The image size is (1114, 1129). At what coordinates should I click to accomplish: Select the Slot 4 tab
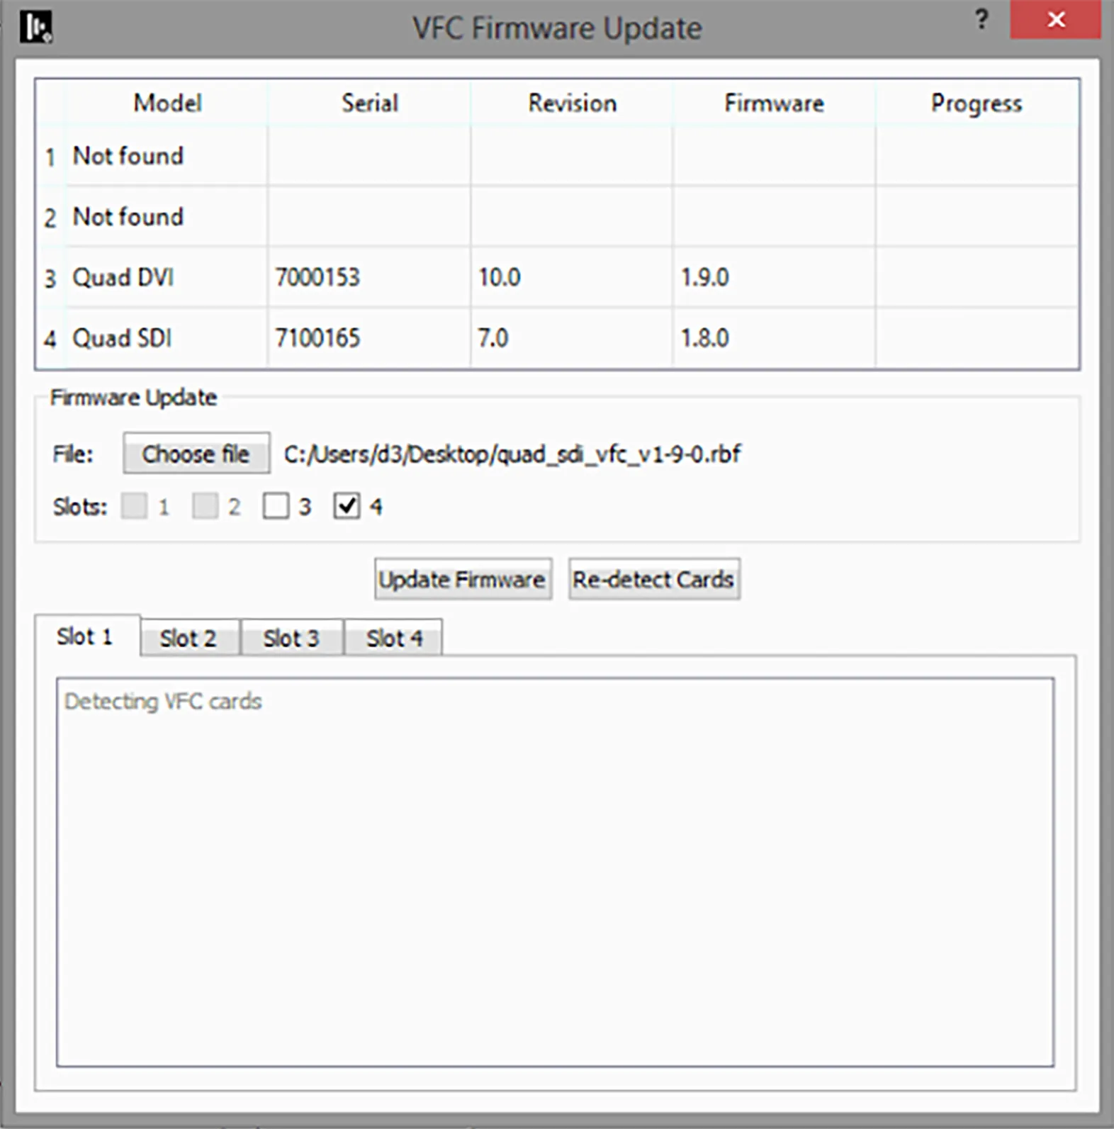pyautogui.click(x=394, y=639)
